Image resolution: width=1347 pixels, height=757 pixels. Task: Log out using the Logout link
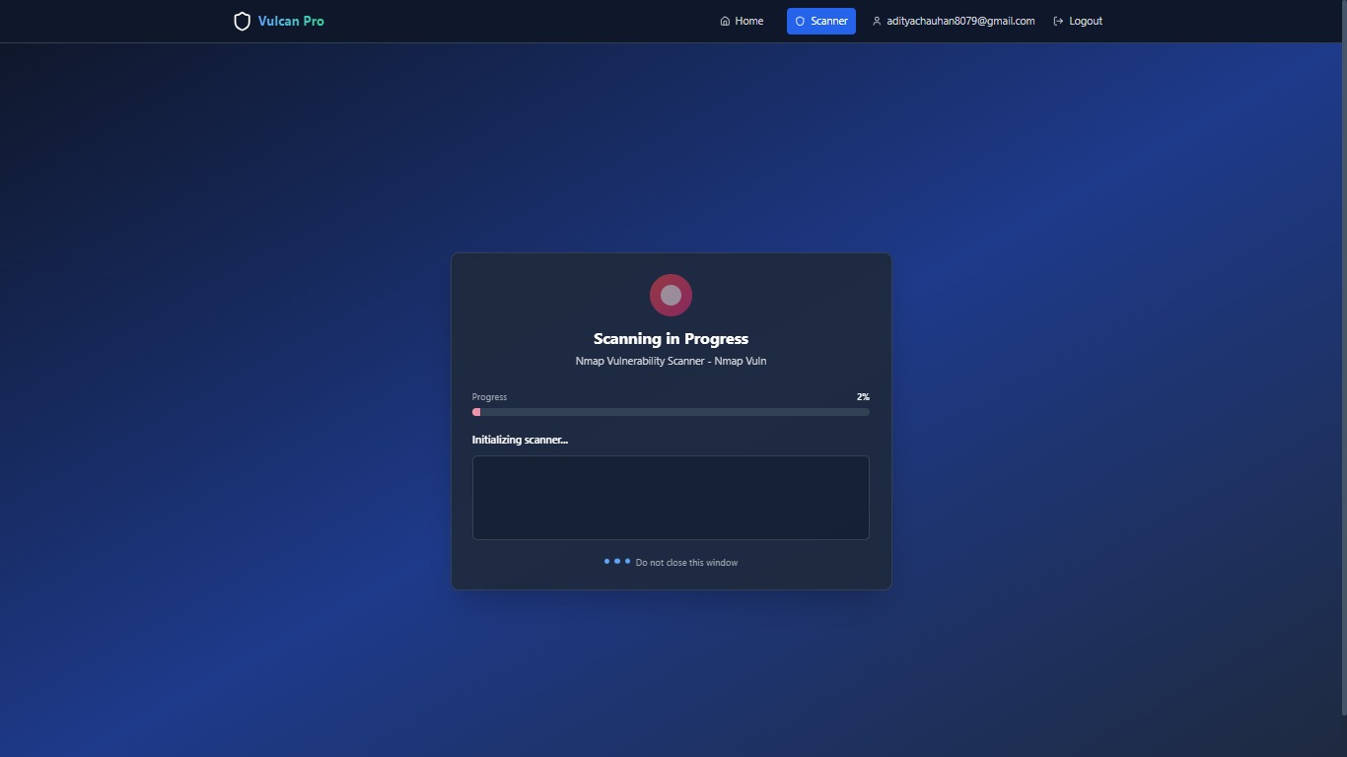(1078, 21)
